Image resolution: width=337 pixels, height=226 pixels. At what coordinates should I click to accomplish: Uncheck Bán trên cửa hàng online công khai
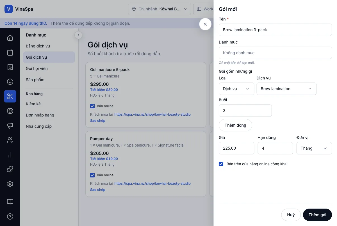(221, 164)
